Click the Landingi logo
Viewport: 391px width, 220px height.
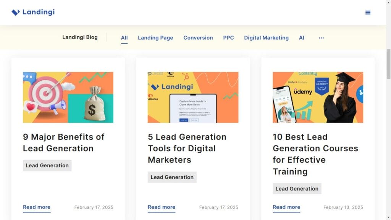(33, 12)
